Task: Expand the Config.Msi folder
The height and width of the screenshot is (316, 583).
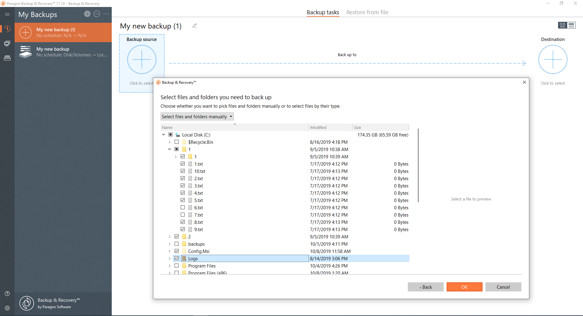Action: pyautogui.click(x=169, y=251)
